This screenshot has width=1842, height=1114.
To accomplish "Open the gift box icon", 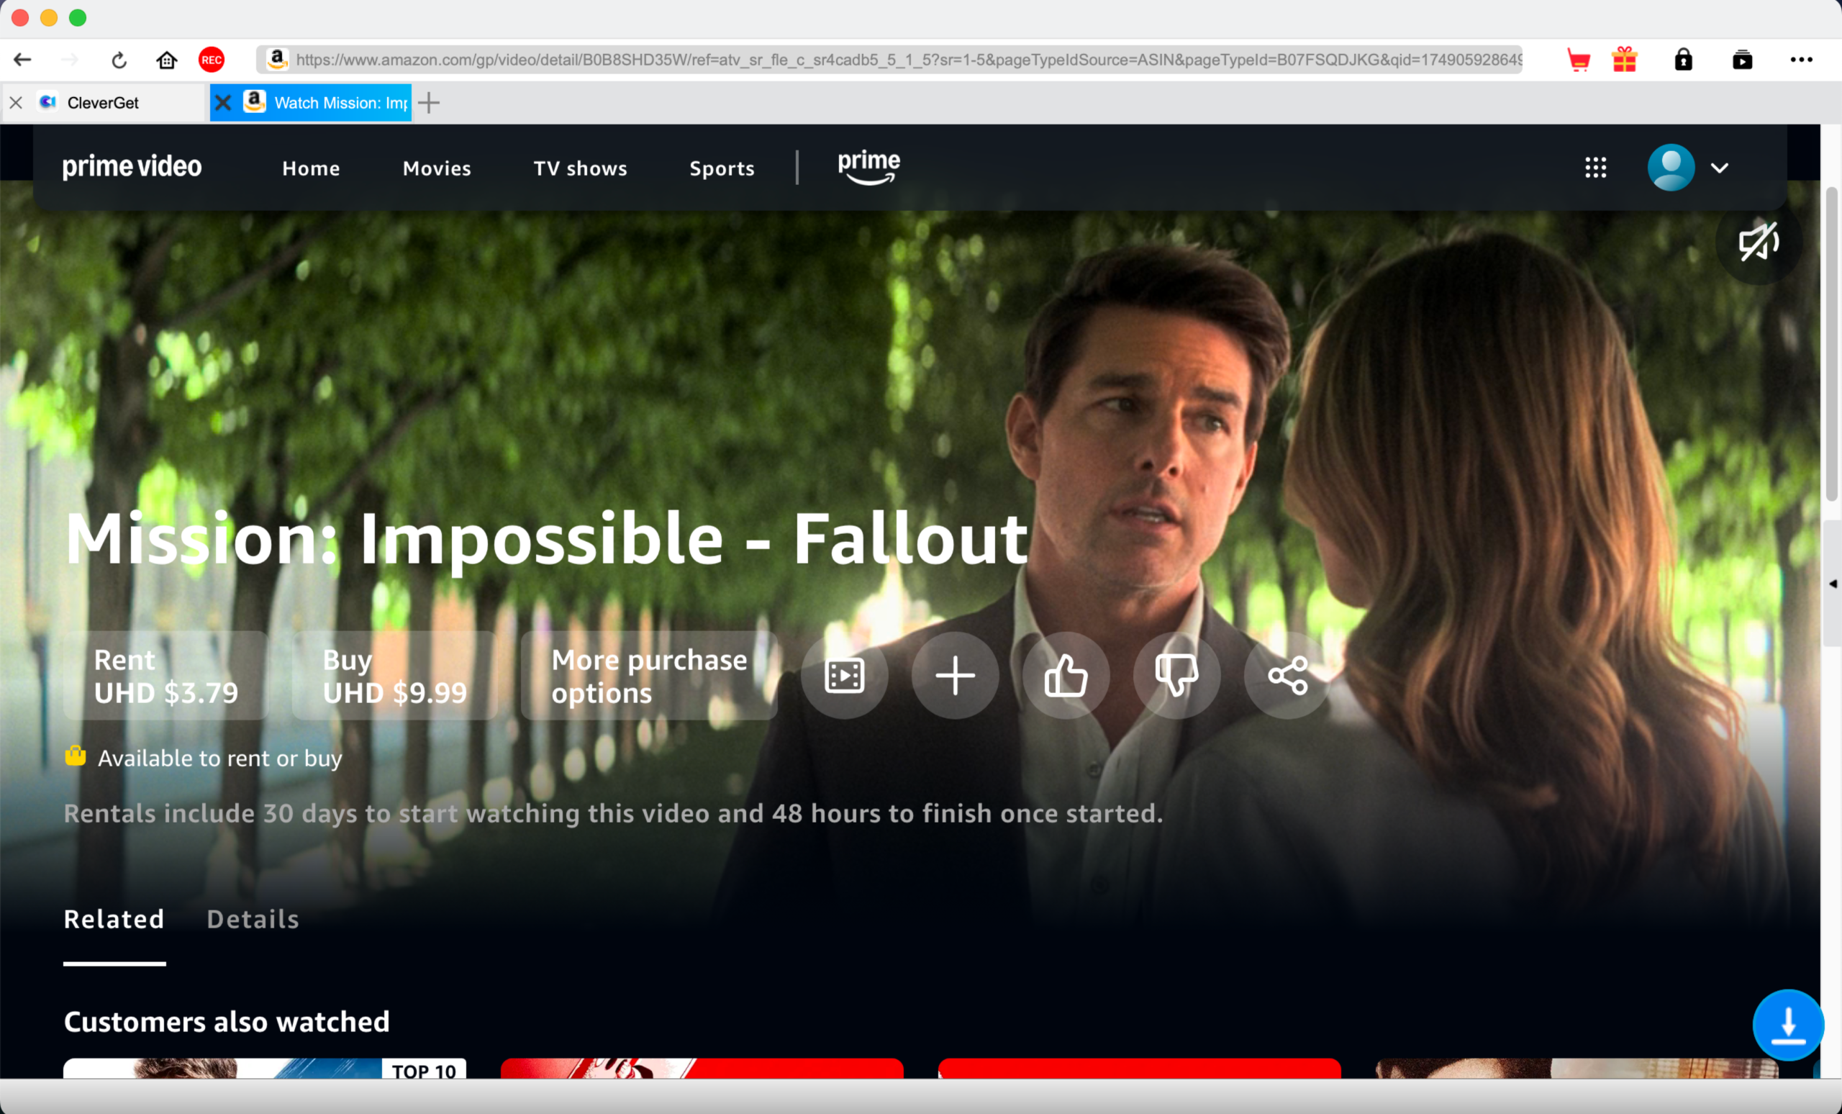I will (1625, 60).
